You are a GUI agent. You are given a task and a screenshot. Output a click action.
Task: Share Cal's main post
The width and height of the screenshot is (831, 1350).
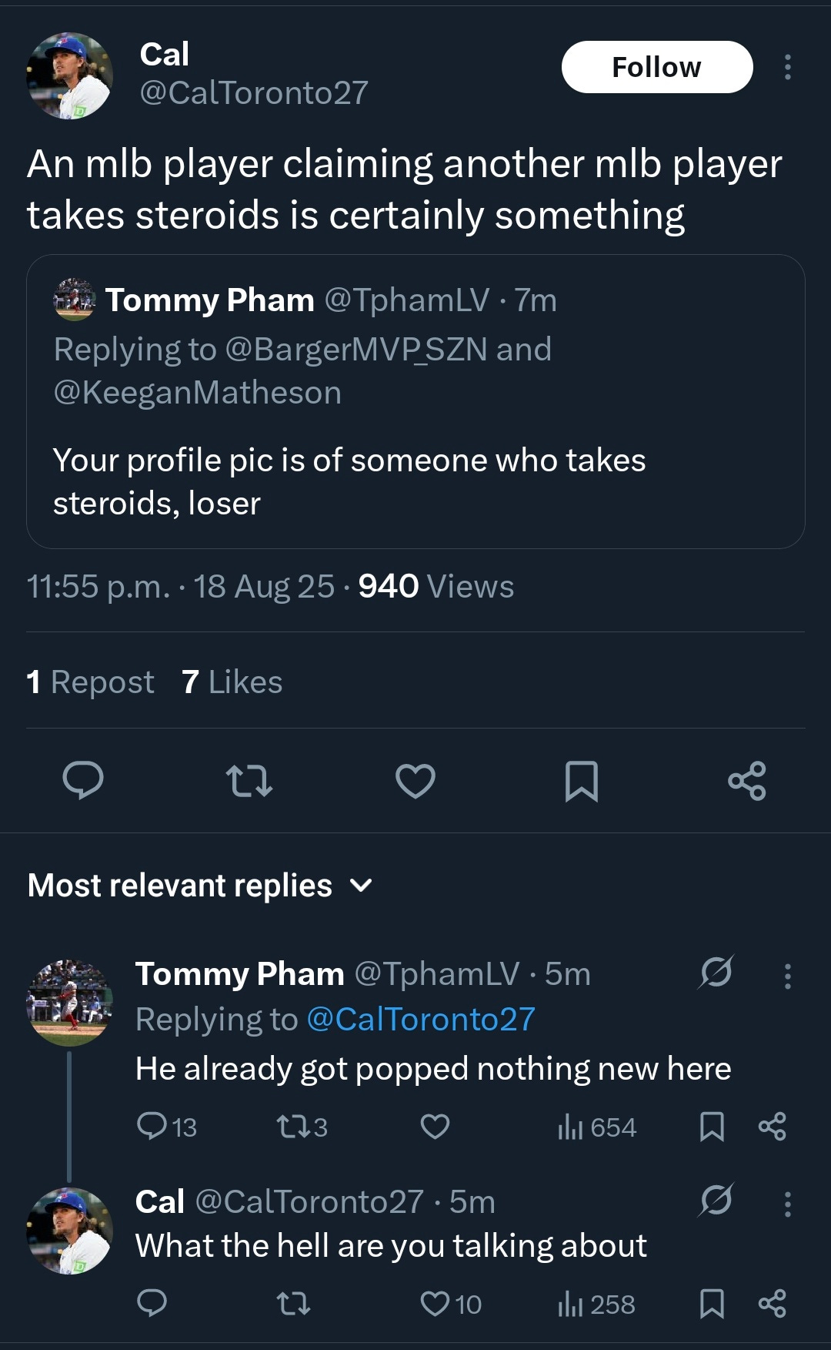coord(747,780)
